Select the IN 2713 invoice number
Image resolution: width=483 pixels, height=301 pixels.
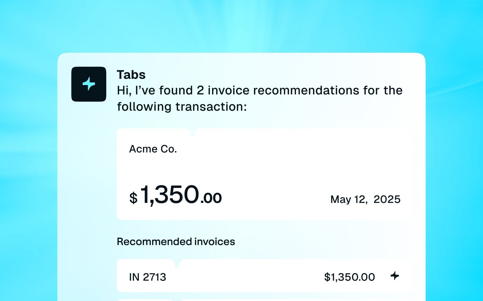tap(148, 277)
